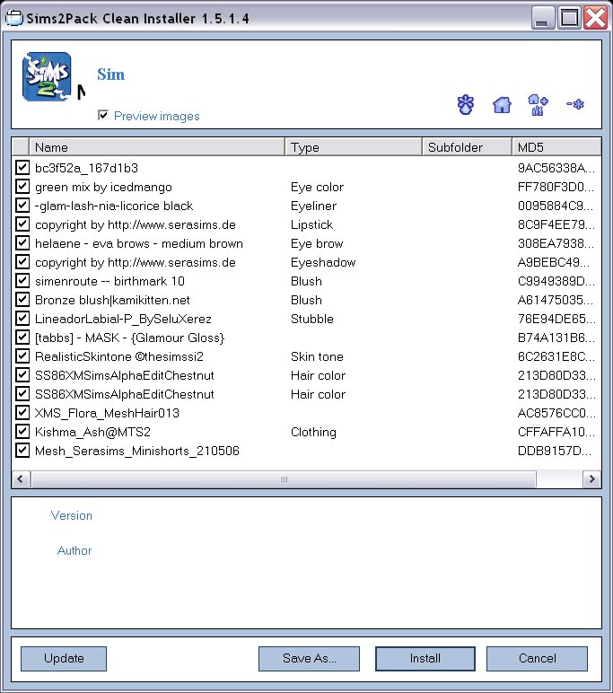
Task: Click the Save As... button
Action: pos(309,658)
